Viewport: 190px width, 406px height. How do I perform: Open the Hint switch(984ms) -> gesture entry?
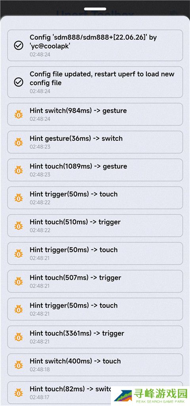pyautogui.click(x=95, y=114)
